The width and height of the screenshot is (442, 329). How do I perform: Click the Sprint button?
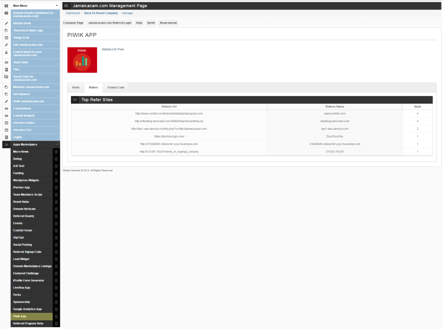pos(151,23)
